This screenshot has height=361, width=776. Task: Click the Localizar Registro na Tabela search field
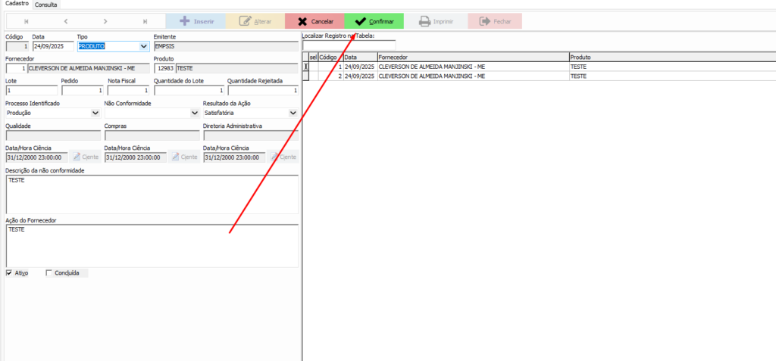point(349,45)
